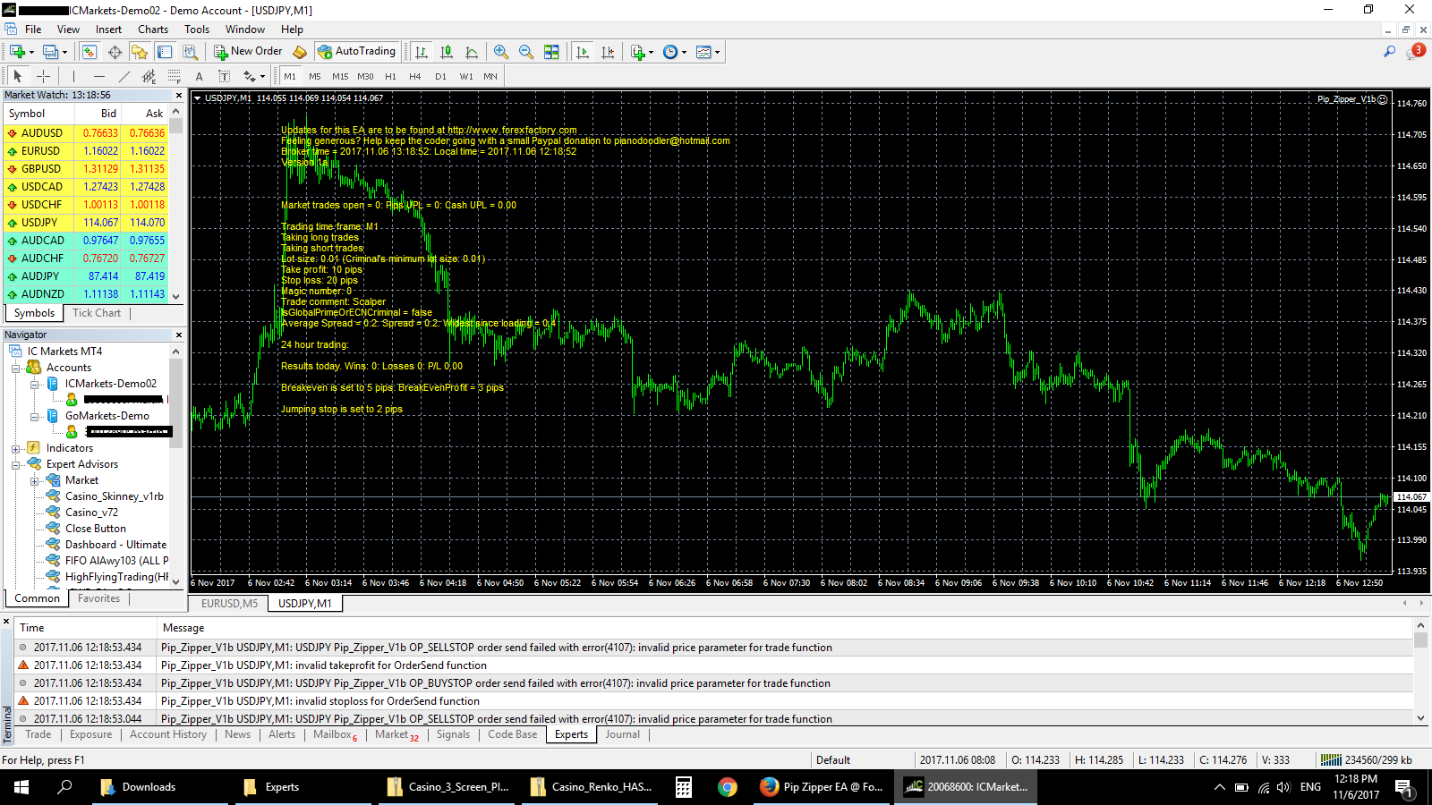Click the Market Watch scrollbar down arrow
Screen dimensions: 1432x805
coord(176,295)
